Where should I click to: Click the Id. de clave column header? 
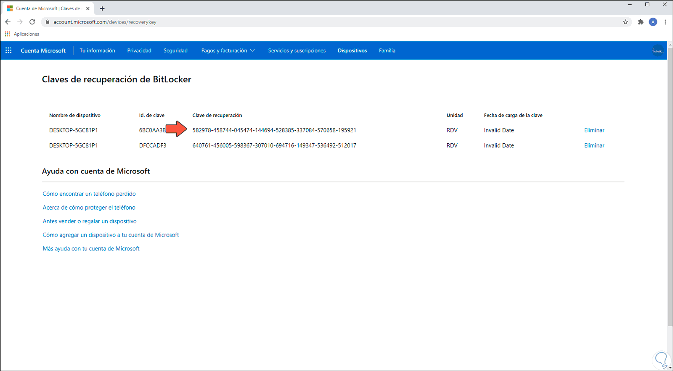click(x=152, y=115)
